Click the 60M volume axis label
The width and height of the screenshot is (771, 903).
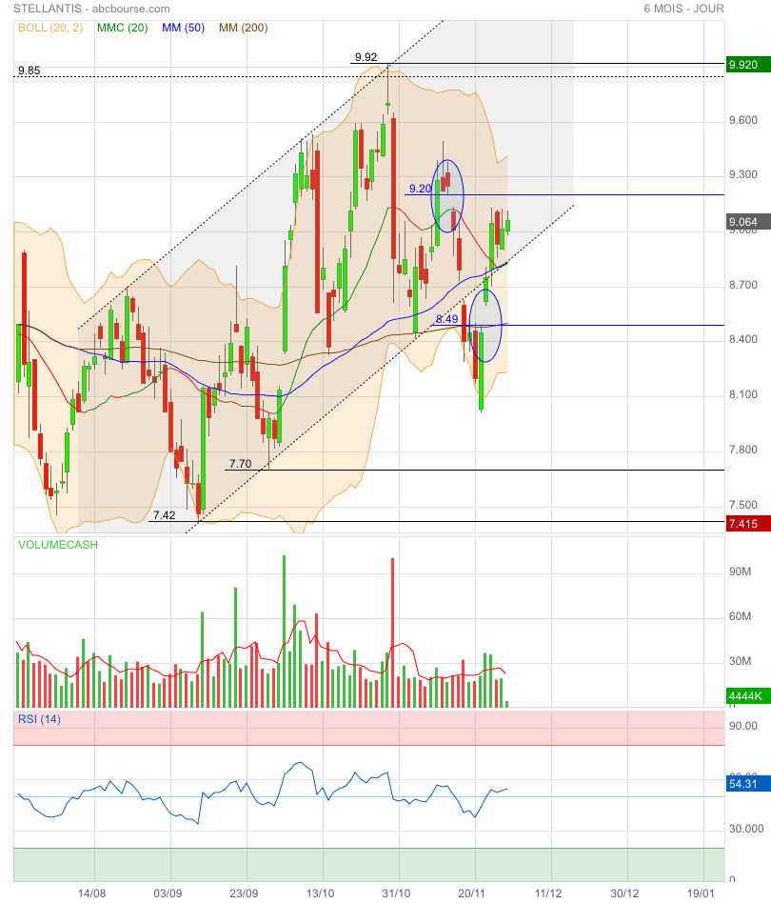(x=740, y=617)
